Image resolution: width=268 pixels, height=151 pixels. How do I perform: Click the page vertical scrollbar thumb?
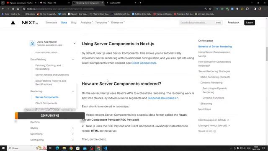(267, 54)
